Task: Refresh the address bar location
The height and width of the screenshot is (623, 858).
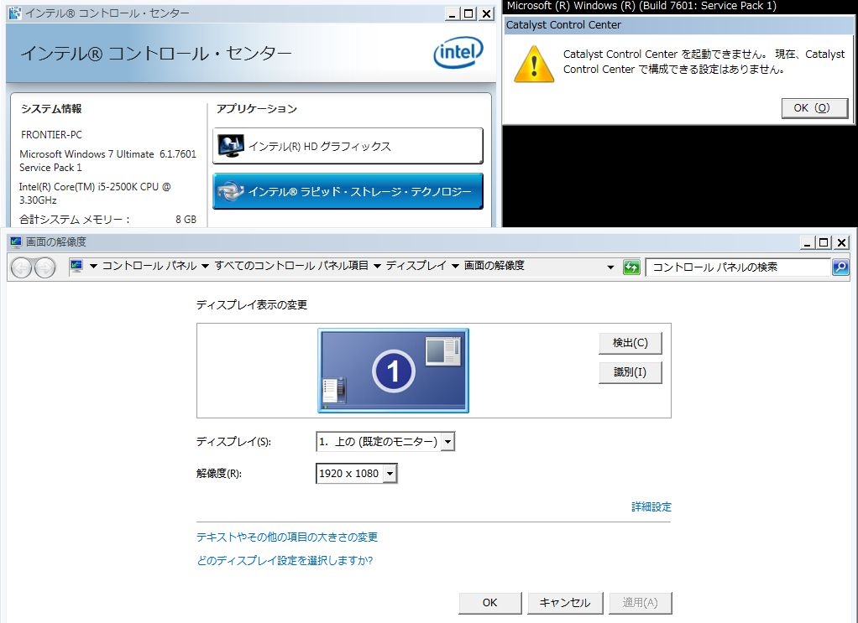Action: [x=631, y=267]
